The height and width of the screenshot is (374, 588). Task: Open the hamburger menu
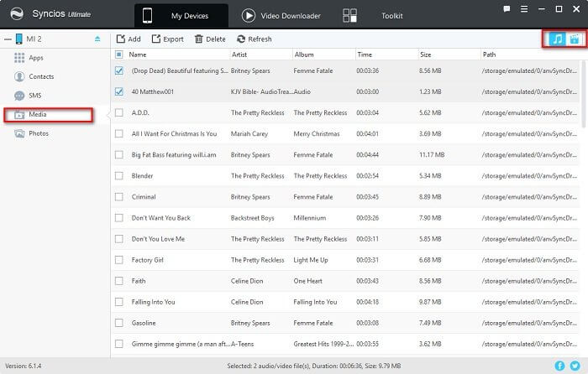coord(524,9)
